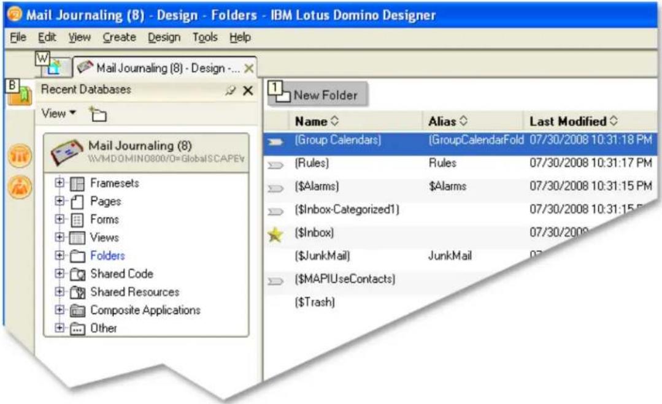The image size is (662, 404).
Task: Click the new bookmark folder icon
Action: coord(98,114)
